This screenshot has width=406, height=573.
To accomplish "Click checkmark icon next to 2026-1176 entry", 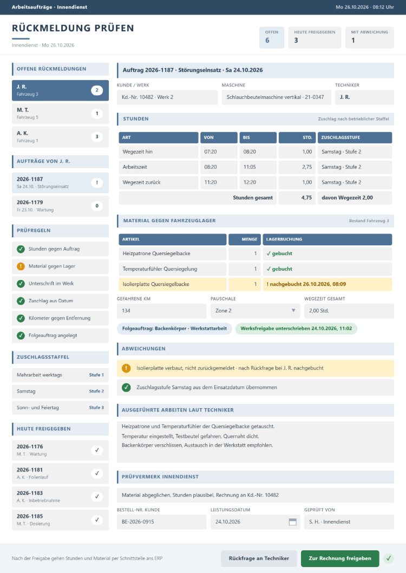I will point(97,450).
